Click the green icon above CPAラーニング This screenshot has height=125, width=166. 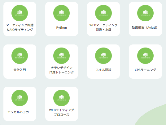pyautogui.click(x=145, y=56)
